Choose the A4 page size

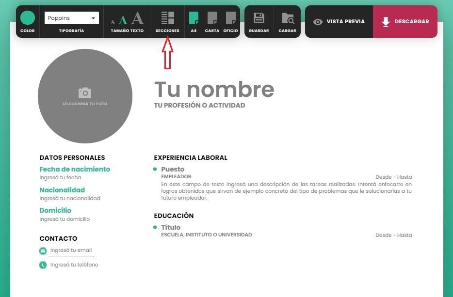coord(194,18)
